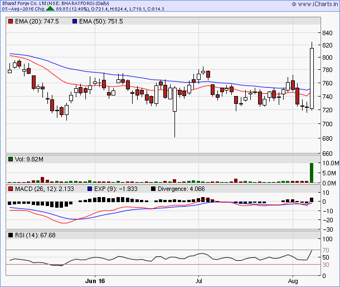Click the RSI 30 oversold level label

pos(326,265)
